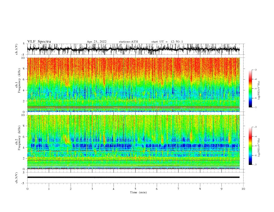The height and width of the screenshot is (212, 274).
Task: Click the upper color bar's log(PSD) label
Action: point(259,90)
